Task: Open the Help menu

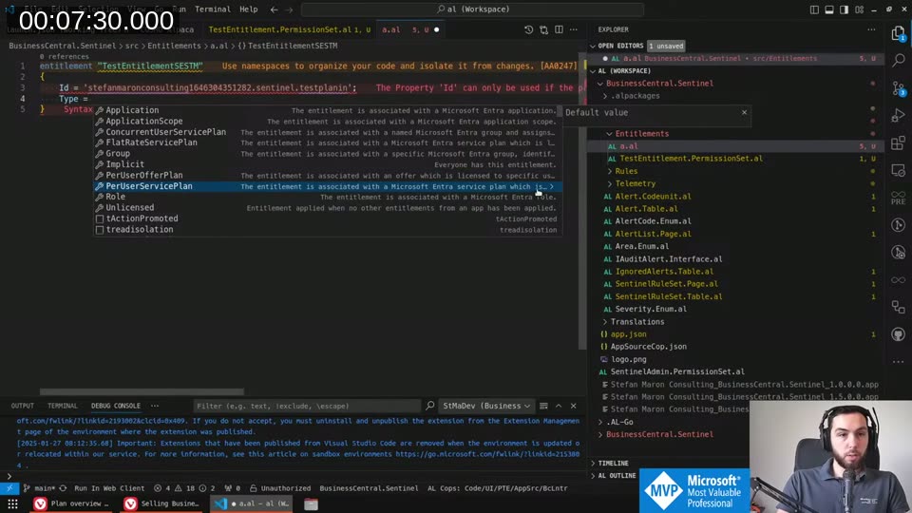Action: click(248, 9)
